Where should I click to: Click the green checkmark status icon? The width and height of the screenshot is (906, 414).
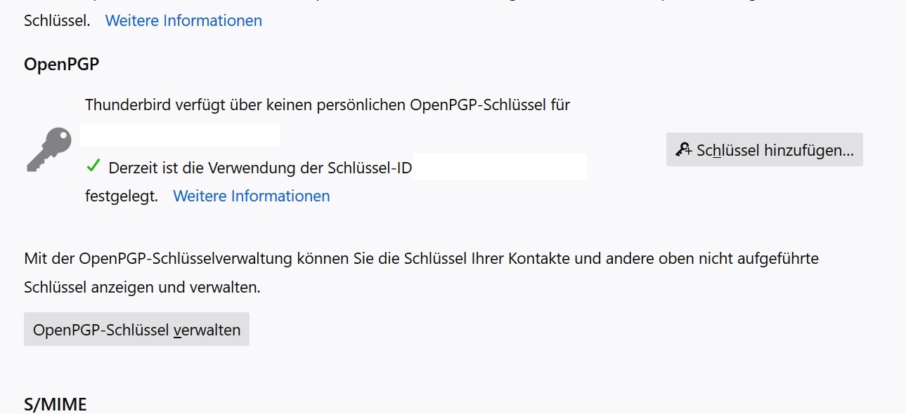click(93, 166)
